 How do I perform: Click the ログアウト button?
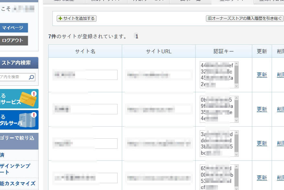click(14, 41)
